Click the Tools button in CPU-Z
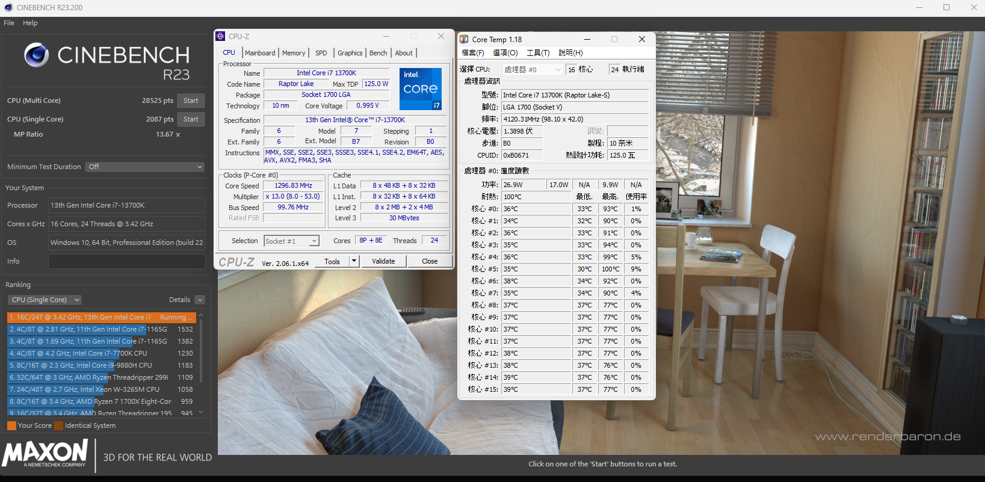The image size is (985, 482). [332, 261]
